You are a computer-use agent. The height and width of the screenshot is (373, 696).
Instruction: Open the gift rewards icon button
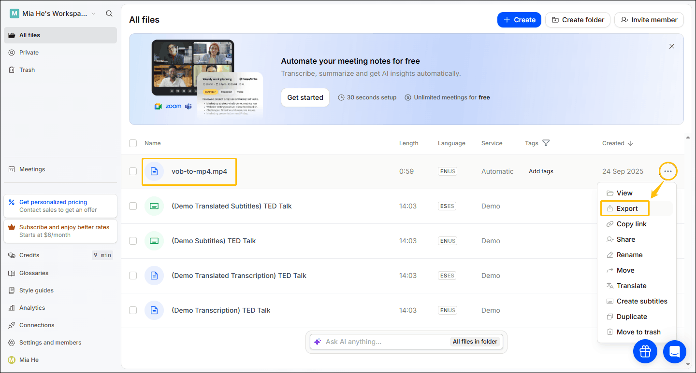(645, 351)
